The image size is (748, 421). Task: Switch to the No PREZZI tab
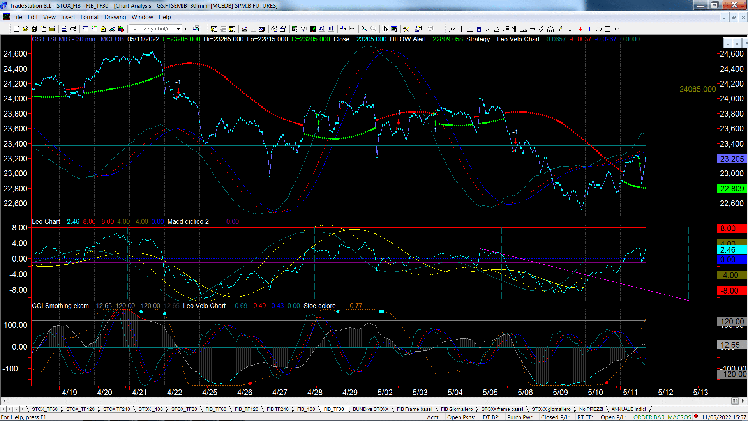591,409
